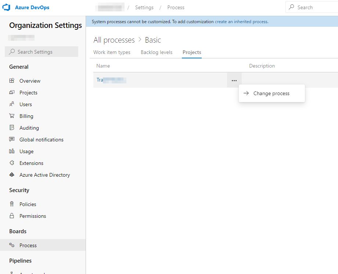Click the magnifier icon in top Search
Viewport: 338px width, 274px height.
click(x=291, y=7)
